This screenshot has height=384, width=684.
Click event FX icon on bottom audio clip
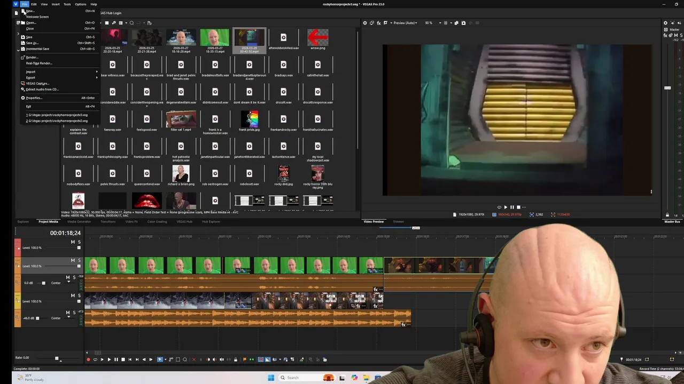403,324
